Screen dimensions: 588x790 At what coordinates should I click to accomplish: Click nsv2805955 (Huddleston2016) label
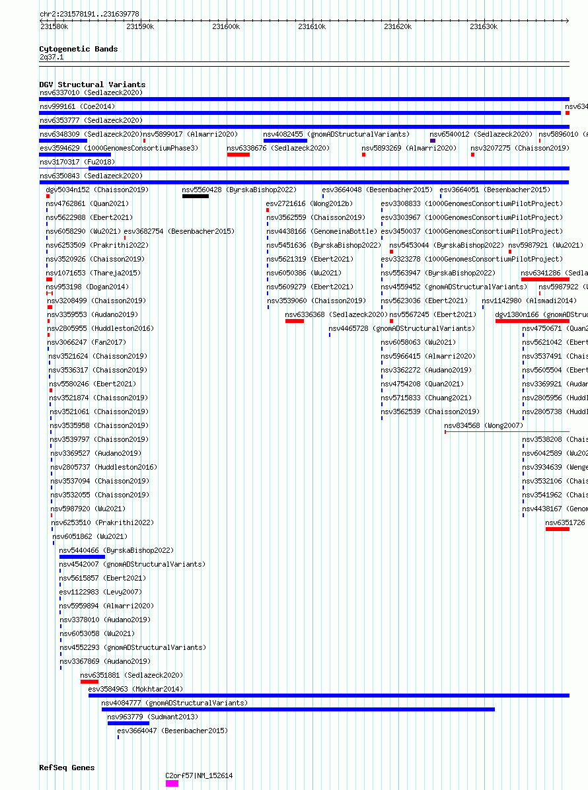101,328
